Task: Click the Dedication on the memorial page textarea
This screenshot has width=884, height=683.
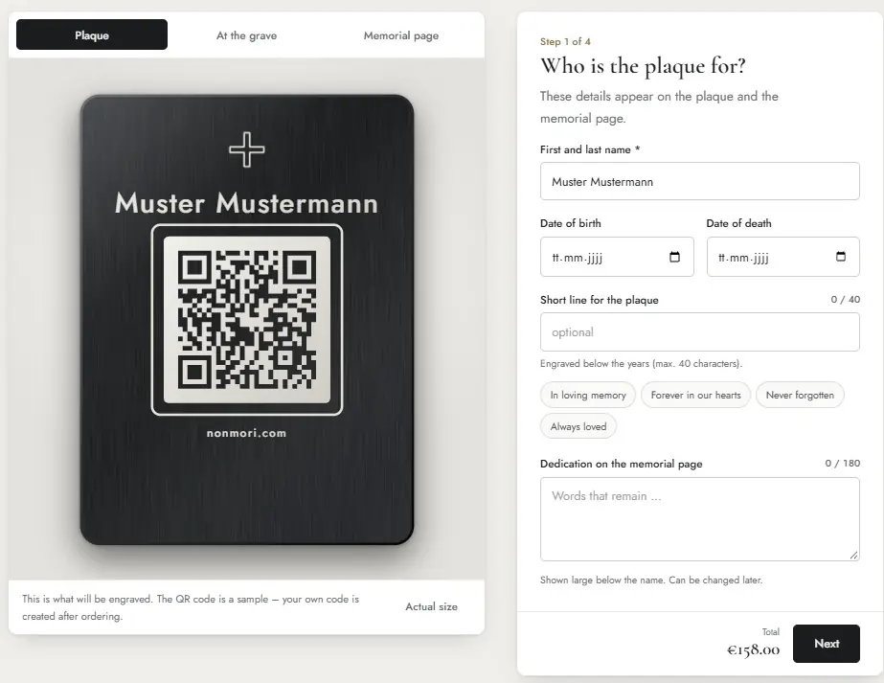Action: pos(700,519)
